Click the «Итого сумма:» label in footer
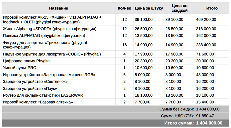 point(179,123)
